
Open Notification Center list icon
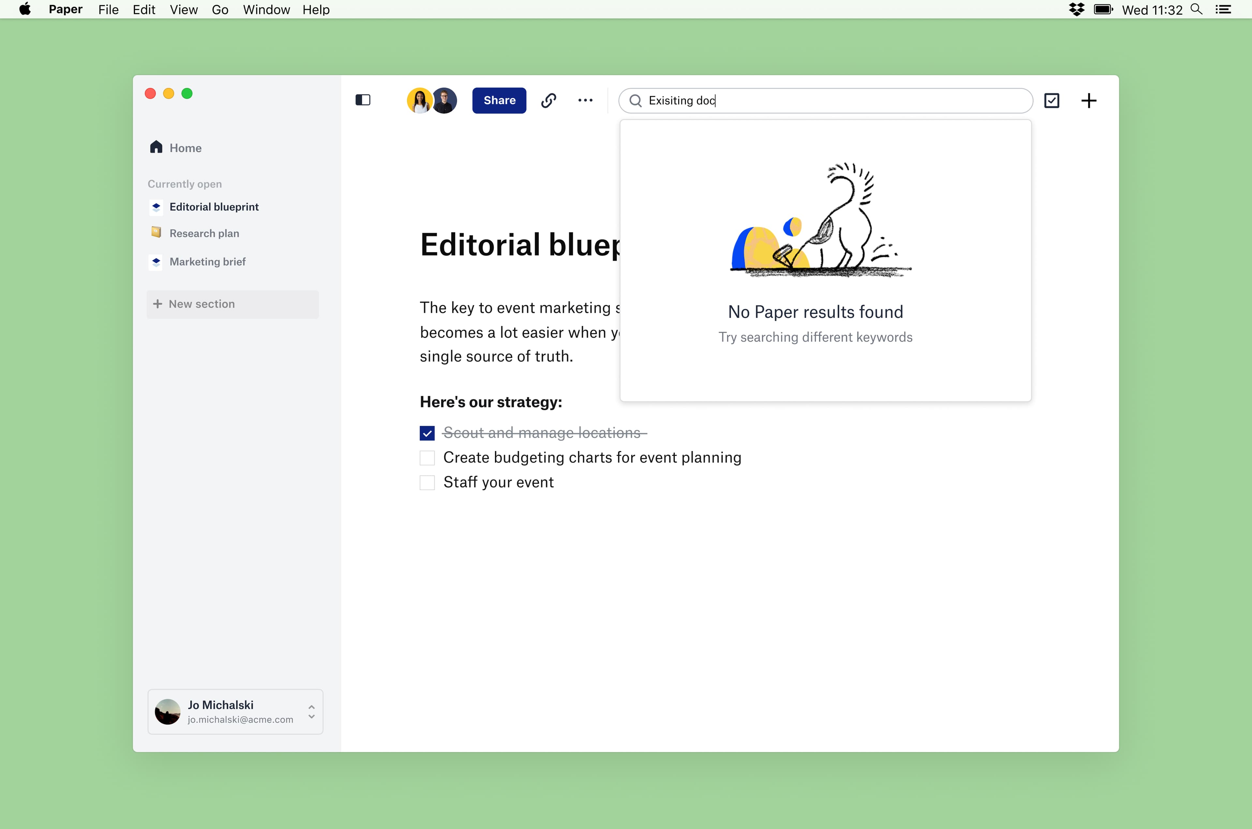(x=1223, y=9)
